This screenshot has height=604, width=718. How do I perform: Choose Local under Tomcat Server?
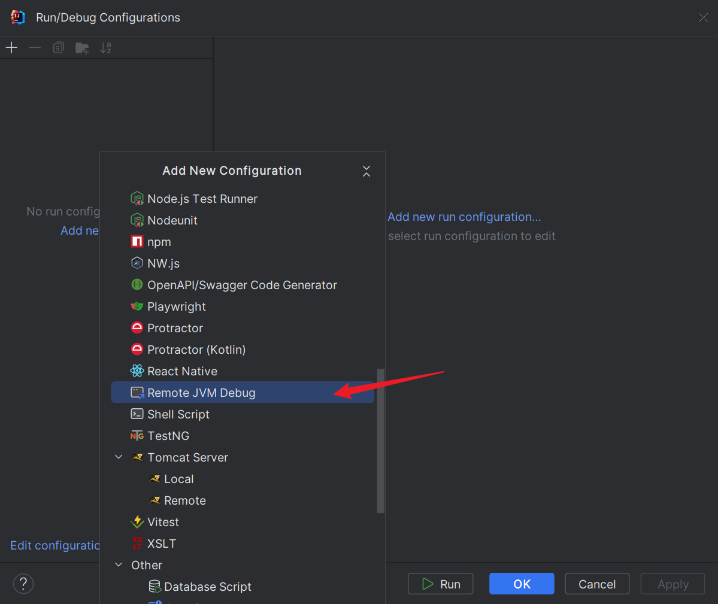[243, 479]
